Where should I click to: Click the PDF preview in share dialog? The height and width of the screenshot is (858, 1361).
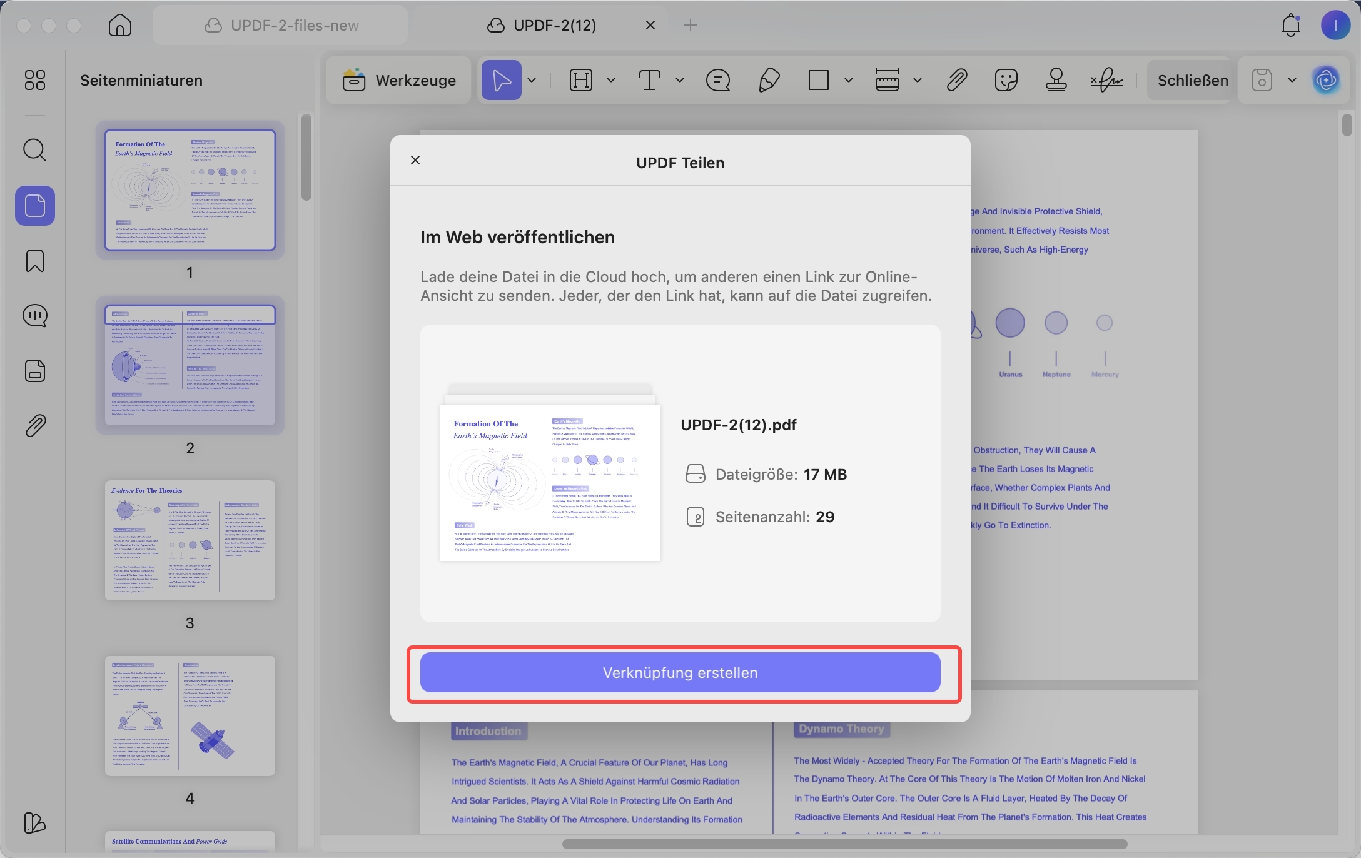tap(550, 483)
